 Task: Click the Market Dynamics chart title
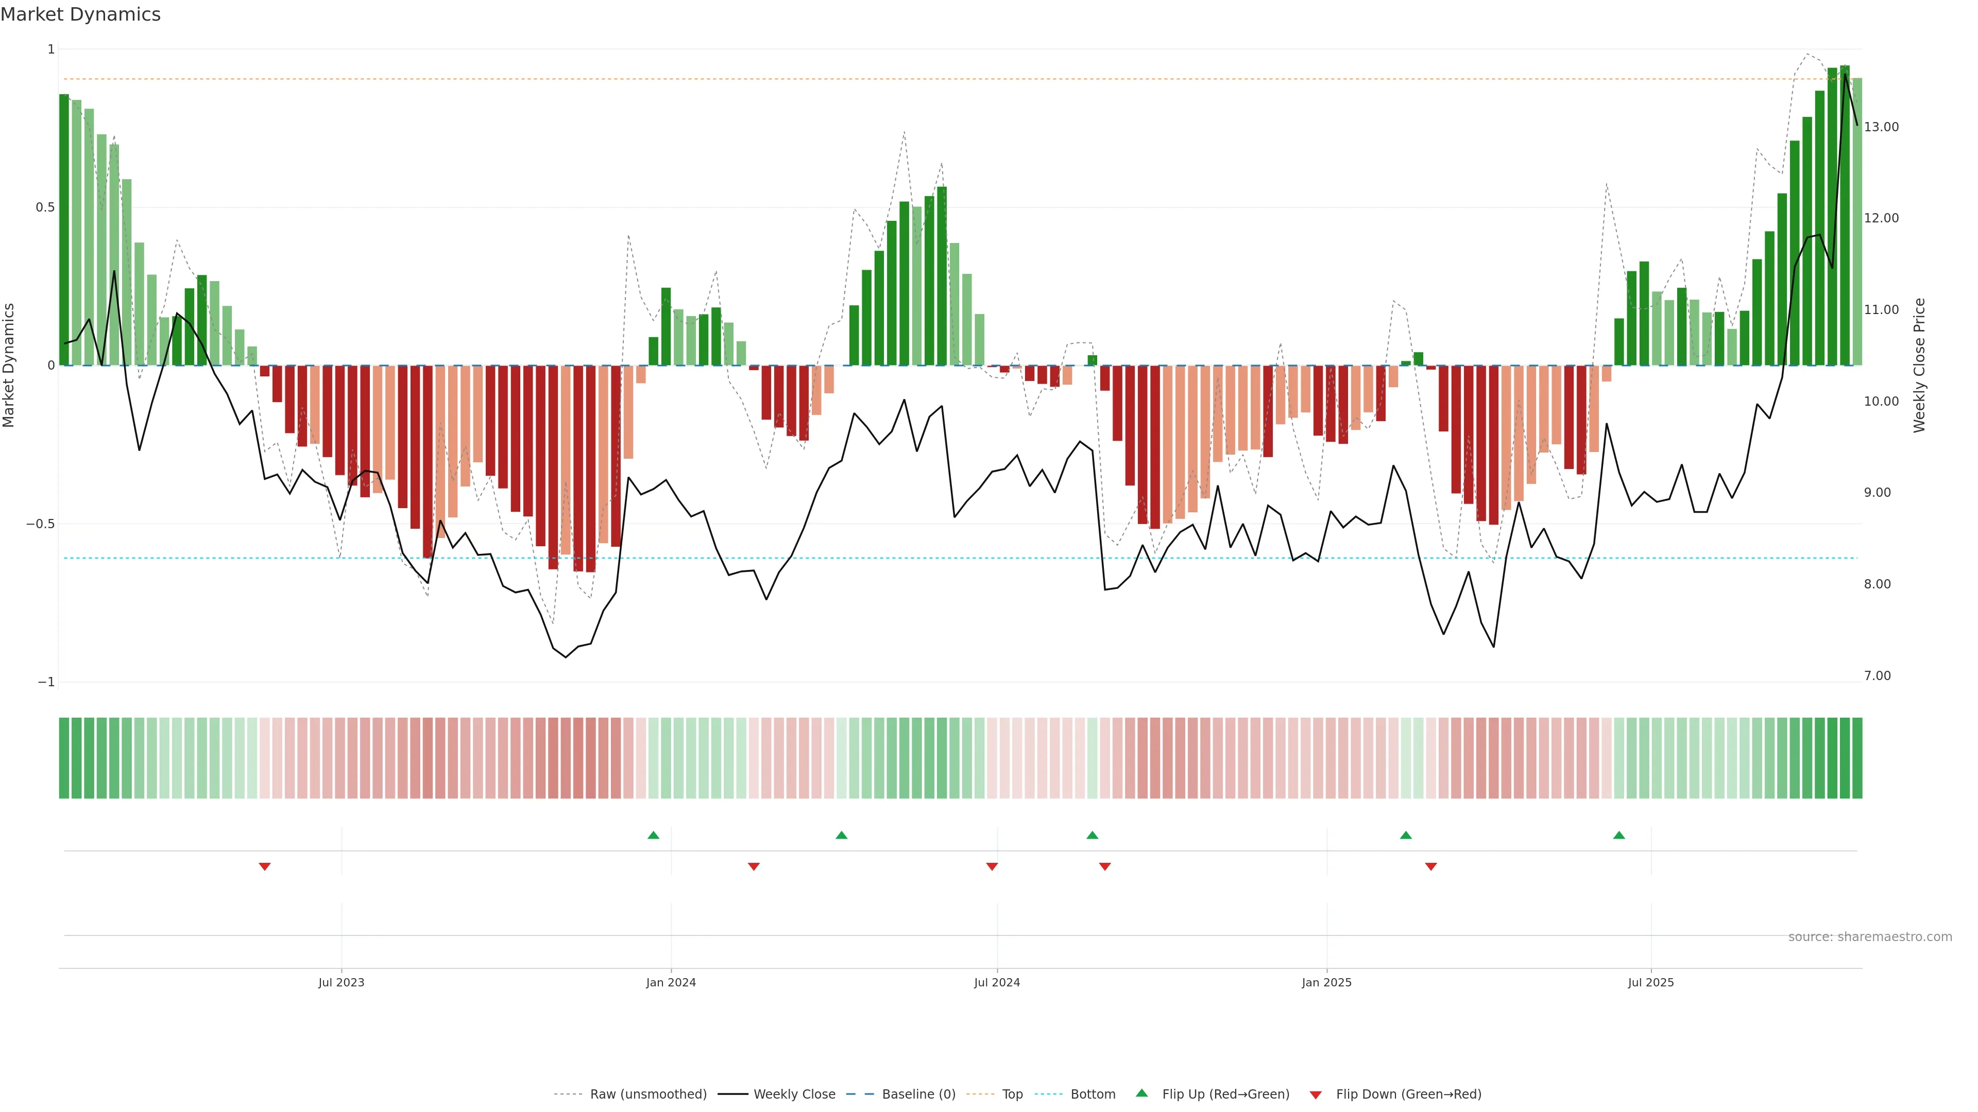point(81,14)
